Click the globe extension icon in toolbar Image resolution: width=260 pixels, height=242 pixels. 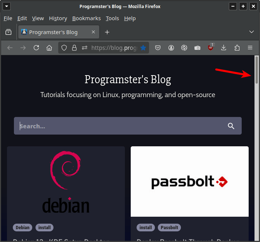tap(184, 48)
